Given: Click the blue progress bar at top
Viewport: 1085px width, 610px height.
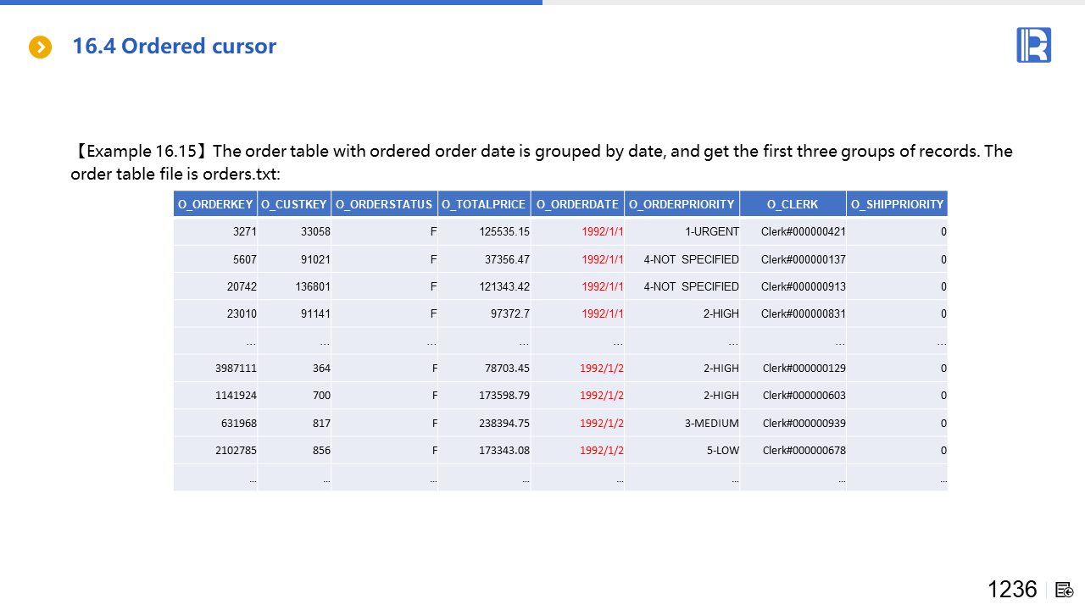Looking at the screenshot, I should [x=271, y=3].
